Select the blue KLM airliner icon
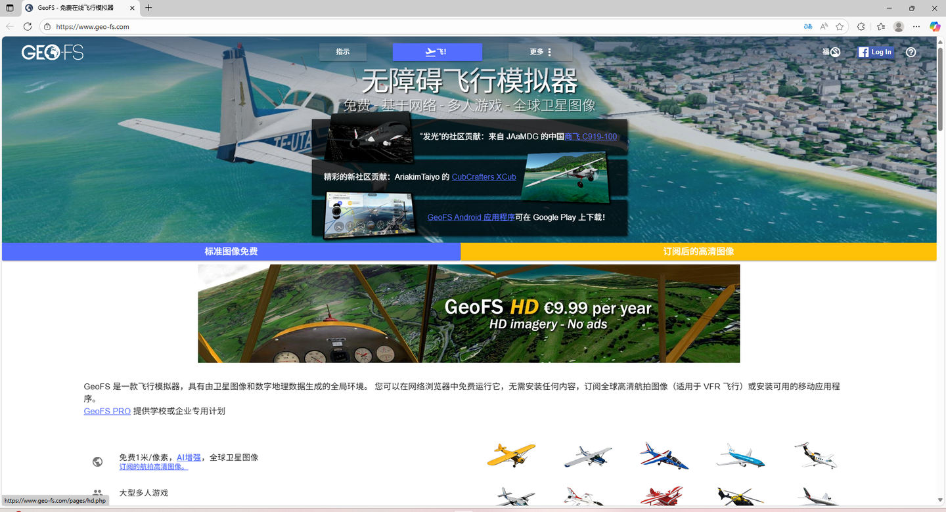 [740, 456]
